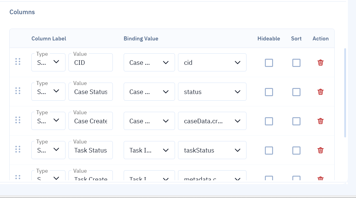Delete the CID column row

point(320,63)
